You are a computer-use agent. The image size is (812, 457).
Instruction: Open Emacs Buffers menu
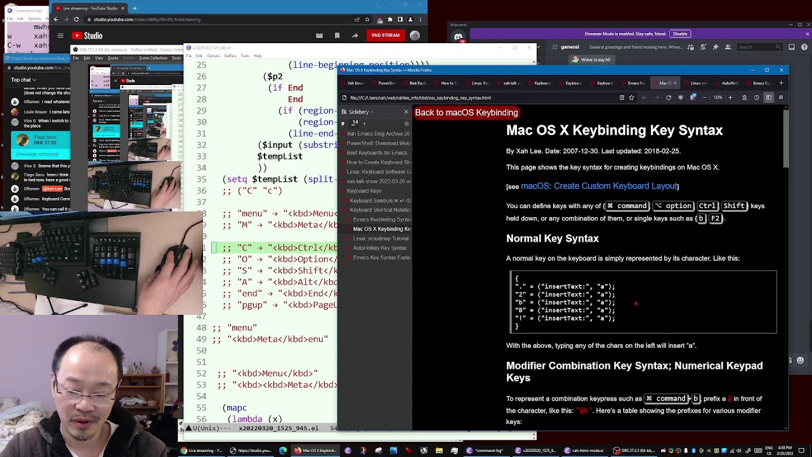[230, 56]
